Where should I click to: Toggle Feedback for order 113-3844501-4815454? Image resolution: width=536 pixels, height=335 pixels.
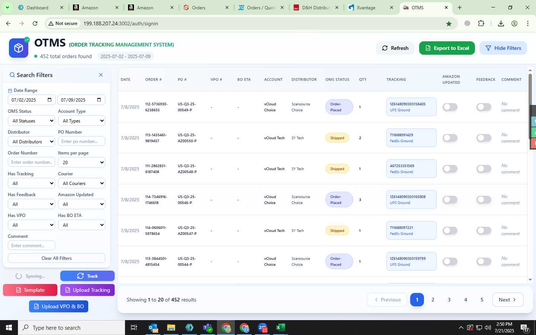coord(484,261)
